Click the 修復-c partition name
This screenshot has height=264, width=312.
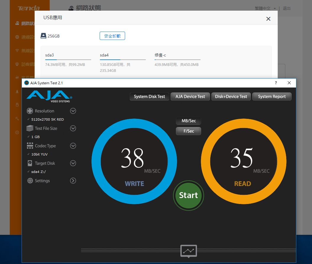point(160,55)
